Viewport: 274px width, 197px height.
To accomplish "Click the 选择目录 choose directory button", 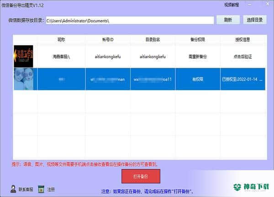I will 255,20.
